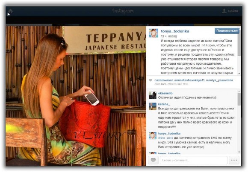Open tonya_toderika username in post header
Viewport: 248px width, 172px height.
175,31
